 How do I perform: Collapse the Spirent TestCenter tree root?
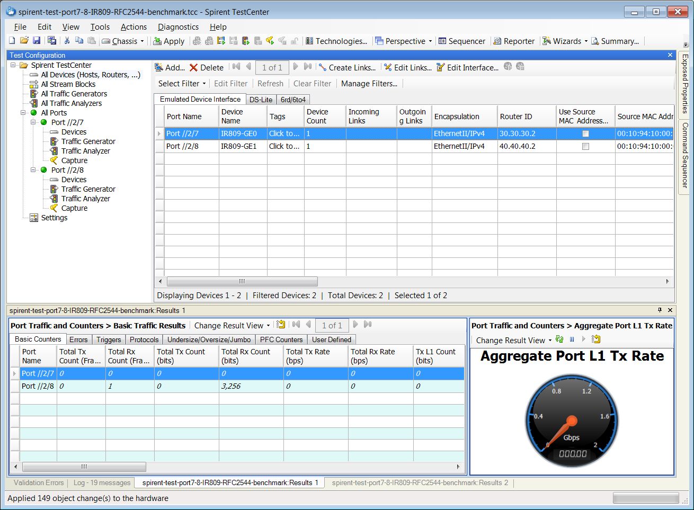13,65
